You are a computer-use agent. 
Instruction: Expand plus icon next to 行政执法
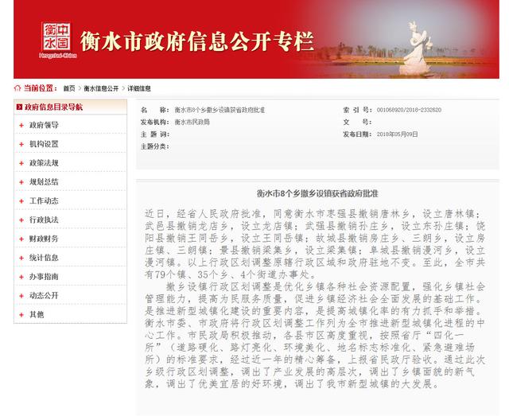(21, 220)
